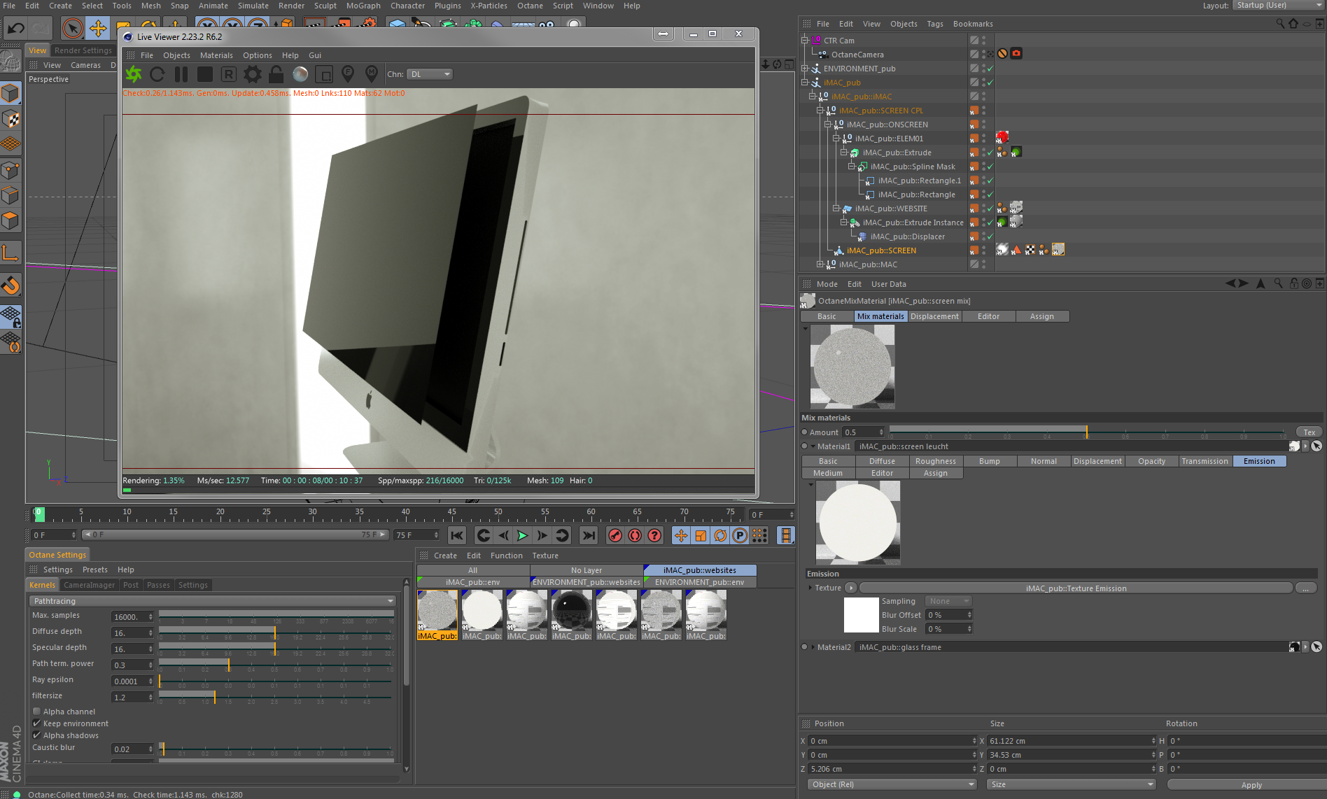
Task: Click the make editable cube icon
Action: 10,93
